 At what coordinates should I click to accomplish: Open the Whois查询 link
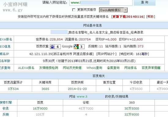coord(94,68)
